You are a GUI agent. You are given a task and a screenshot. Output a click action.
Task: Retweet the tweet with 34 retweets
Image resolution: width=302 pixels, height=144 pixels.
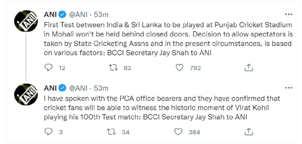coord(112,132)
